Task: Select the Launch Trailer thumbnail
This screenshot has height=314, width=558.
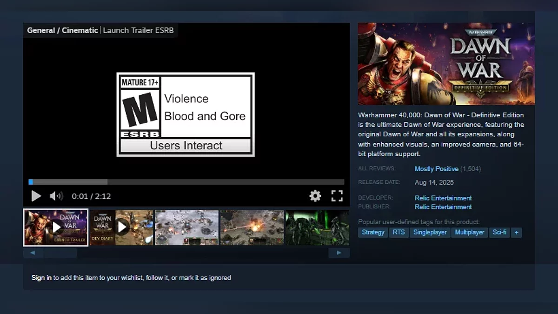Action: point(56,227)
